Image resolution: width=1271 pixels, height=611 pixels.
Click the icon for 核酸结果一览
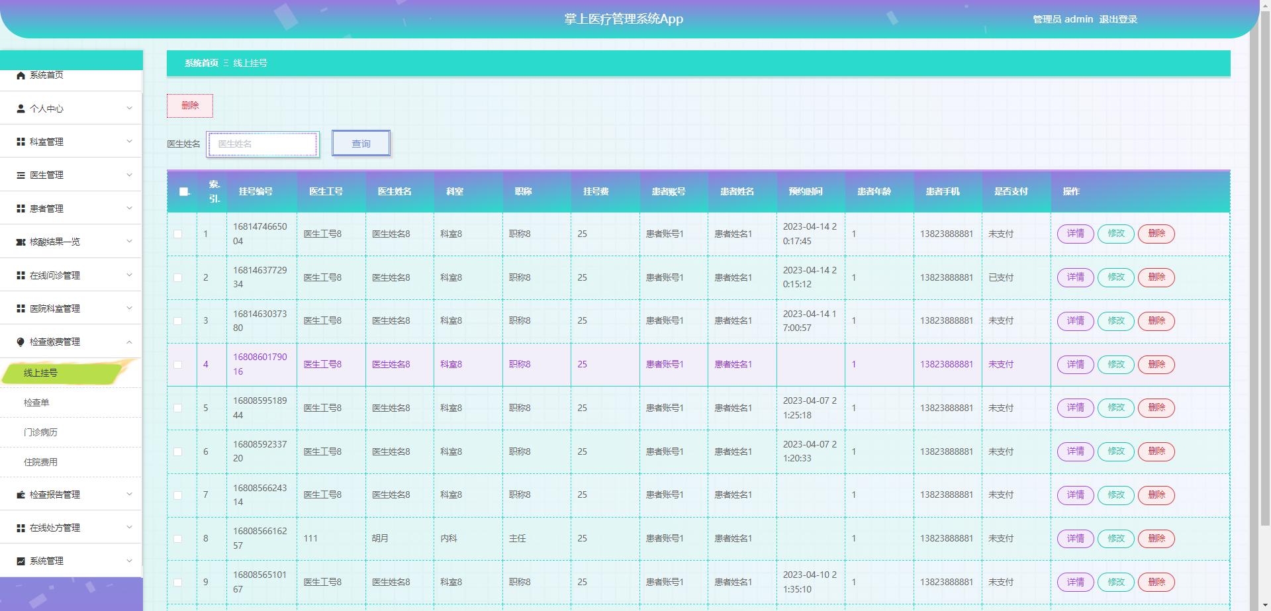(21, 242)
